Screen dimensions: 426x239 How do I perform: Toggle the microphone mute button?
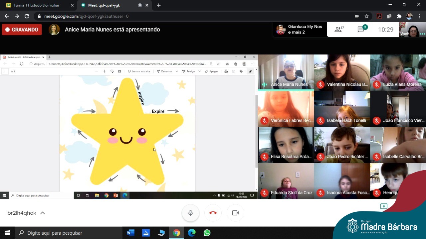click(x=190, y=213)
